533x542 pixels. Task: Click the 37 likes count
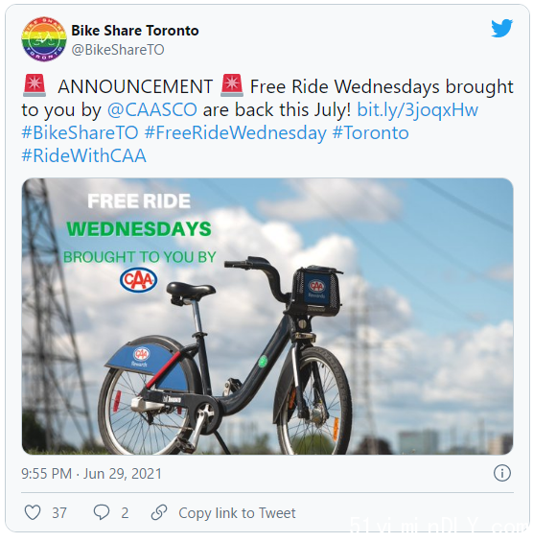(x=59, y=513)
